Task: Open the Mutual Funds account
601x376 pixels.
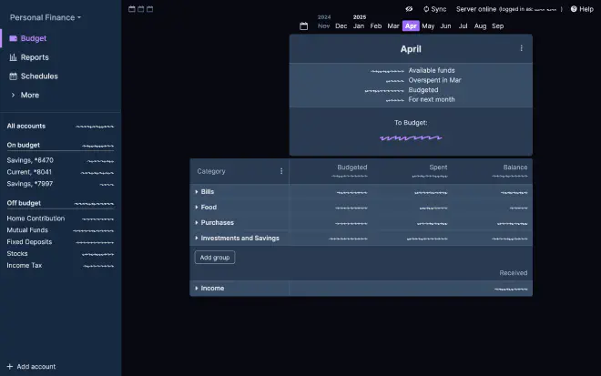Action: coord(27,230)
